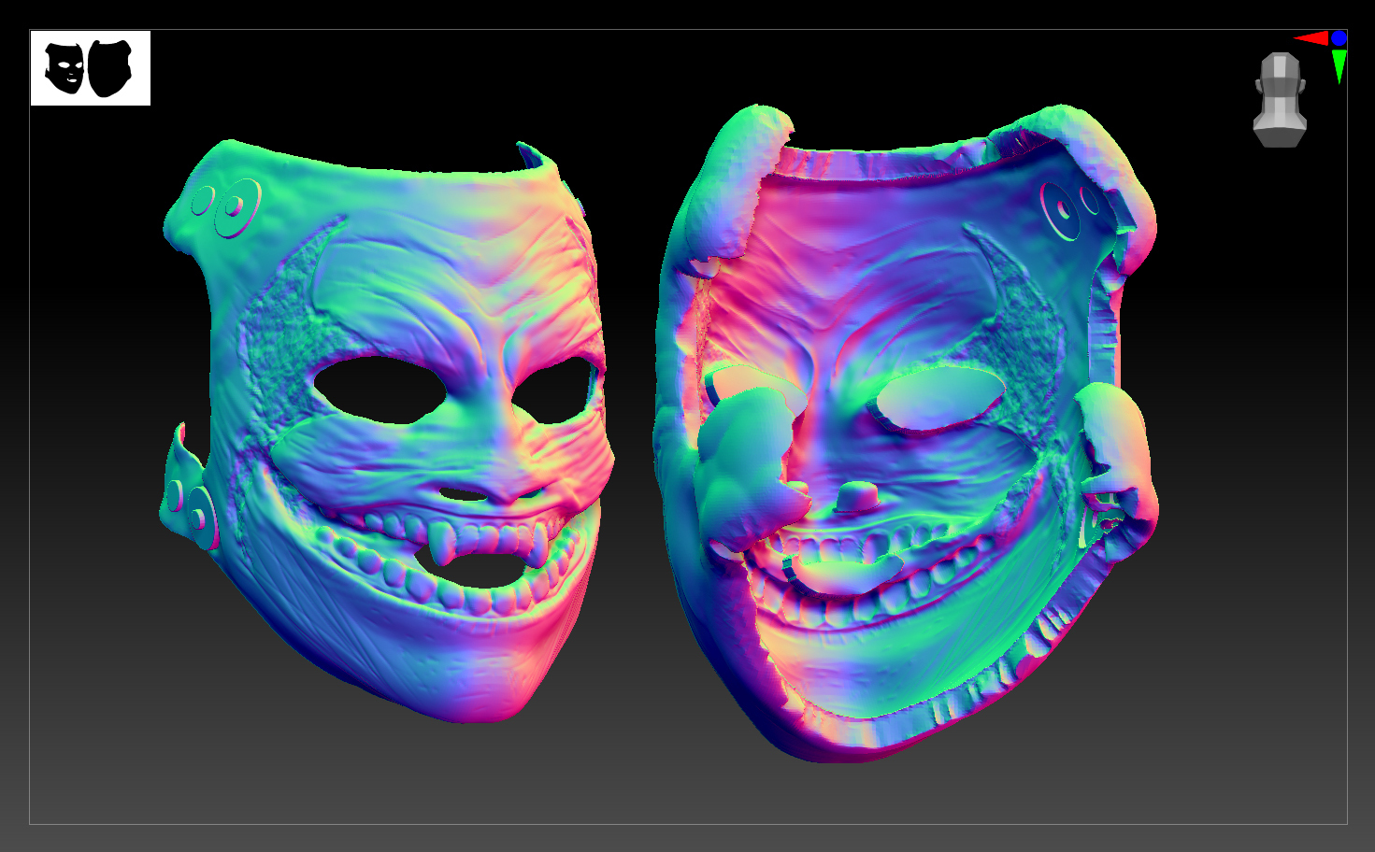Select the left mask silhouette in the preview thumbnail

[64, 68]
